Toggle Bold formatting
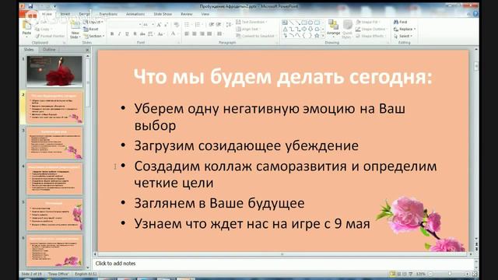 click(x=112, y=33)
